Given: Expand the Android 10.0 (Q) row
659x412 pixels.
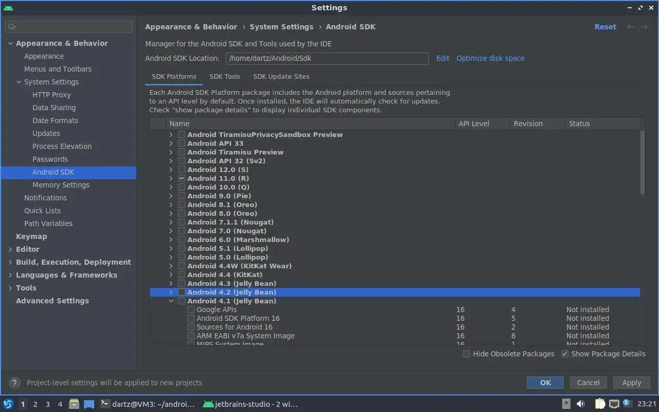Looking at the screenshot, I should pyautogui.click(x=171, y=187).
